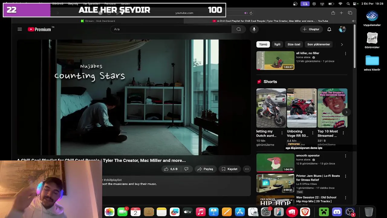This screenshot has height=218, width=387.
Task: Open the 'all killer, no filler' thumbnail
Action: [275, 60]
